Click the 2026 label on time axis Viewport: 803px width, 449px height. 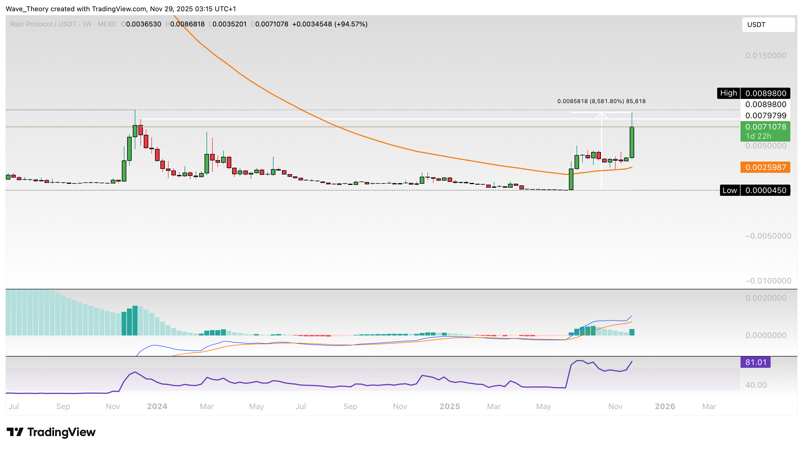(x=665, y=406)
